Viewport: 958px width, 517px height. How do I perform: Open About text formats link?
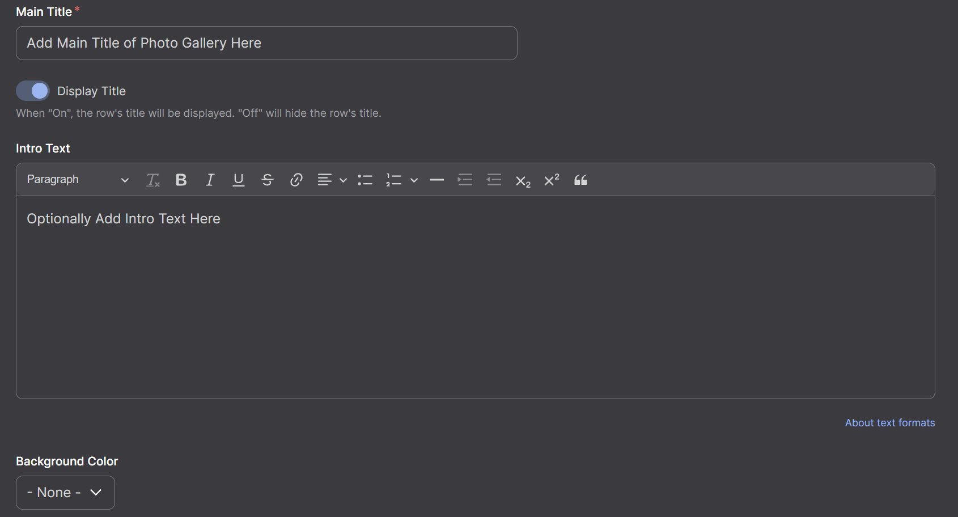click(x=890, y=423)
